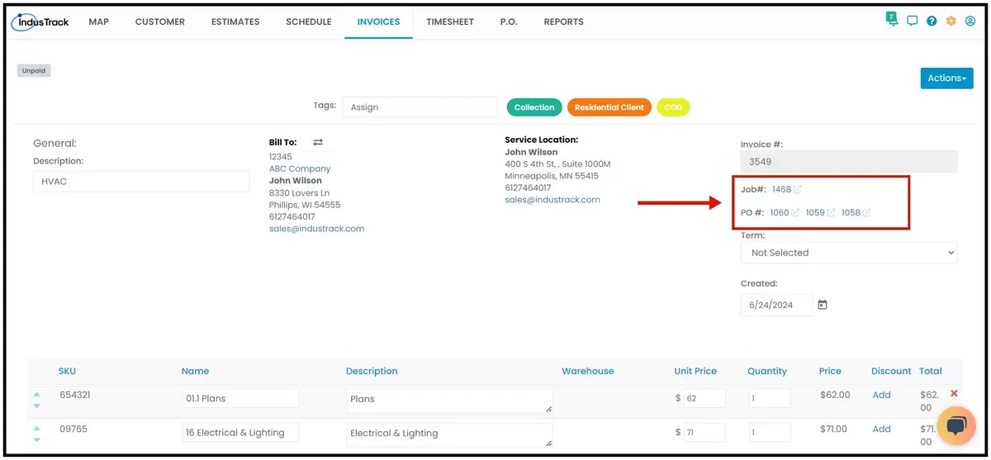This screenshot has width=991, height=460.
Task: Click the unit price field 62
Action: click(x=704, y=398)
